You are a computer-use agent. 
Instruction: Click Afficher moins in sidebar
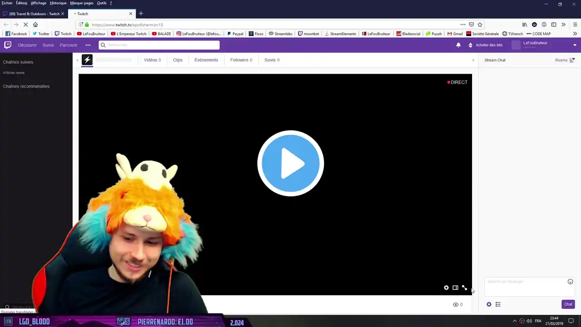[14, 73]
